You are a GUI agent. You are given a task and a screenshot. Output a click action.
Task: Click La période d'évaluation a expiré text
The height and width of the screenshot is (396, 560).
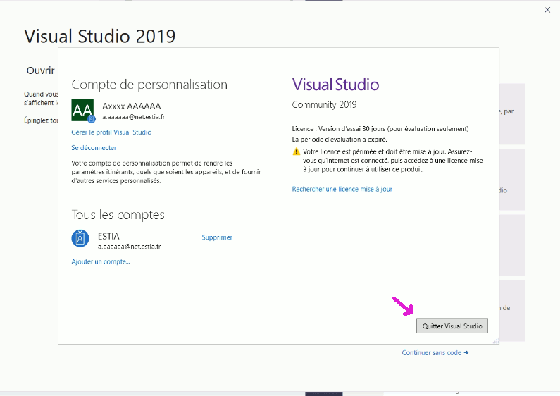click(340, 140)
